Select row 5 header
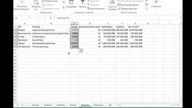The width and height of the screenshot is (192, 108). [15, 40]
